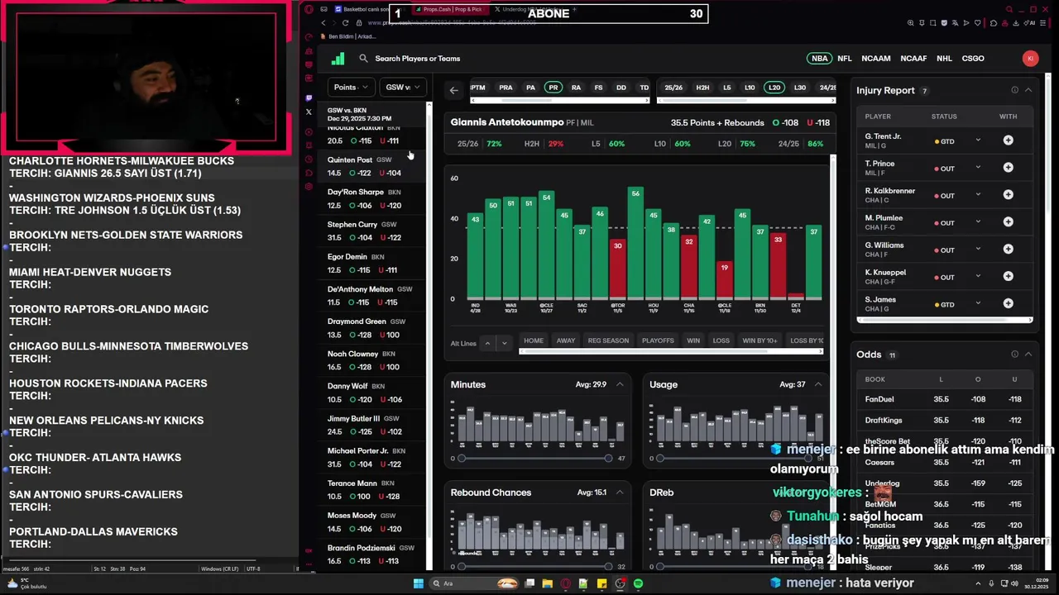The height and width of the screenshot is (595, 1059).
Task: Select Stephen Curry in the player list
Action: 372,231
